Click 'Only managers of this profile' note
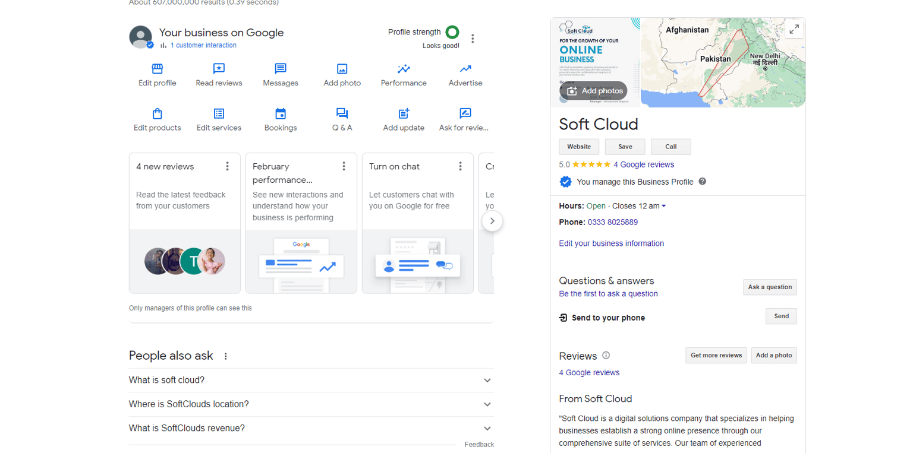The height and width of the screenshot is (453, 913). (x=190, y=308)
